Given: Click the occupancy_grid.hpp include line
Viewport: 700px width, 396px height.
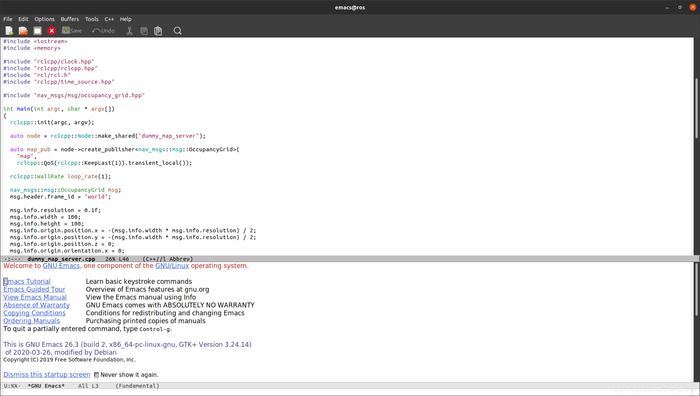Looking at the screenshot, I should pos(74,95).
